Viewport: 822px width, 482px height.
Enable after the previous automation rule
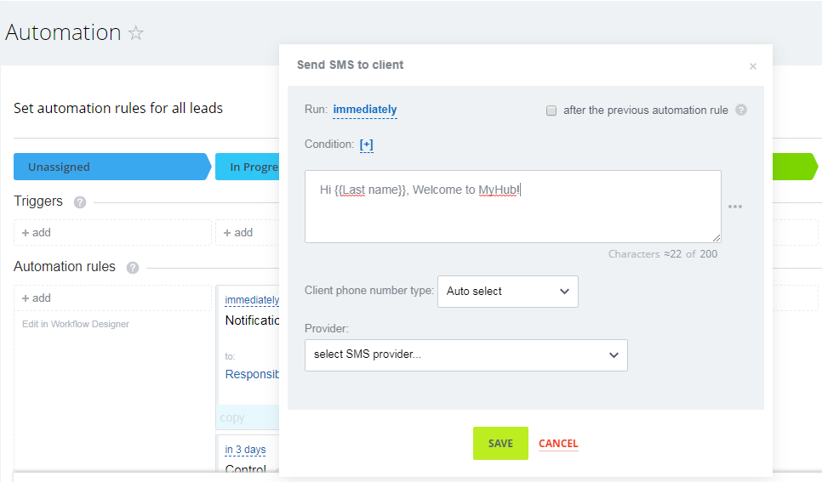click(x=551, y=111)
